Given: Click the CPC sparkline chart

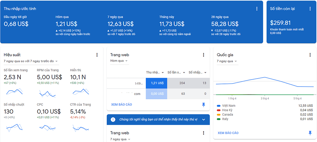Looking at the screenshot, I should tap(47, 128).
